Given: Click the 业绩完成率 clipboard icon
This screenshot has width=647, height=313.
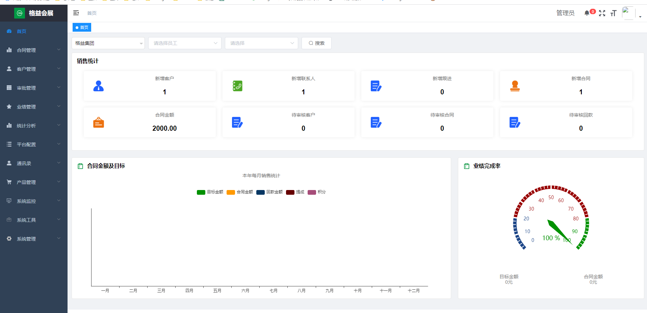Looking at the screenshot, I should pos(467,166).
